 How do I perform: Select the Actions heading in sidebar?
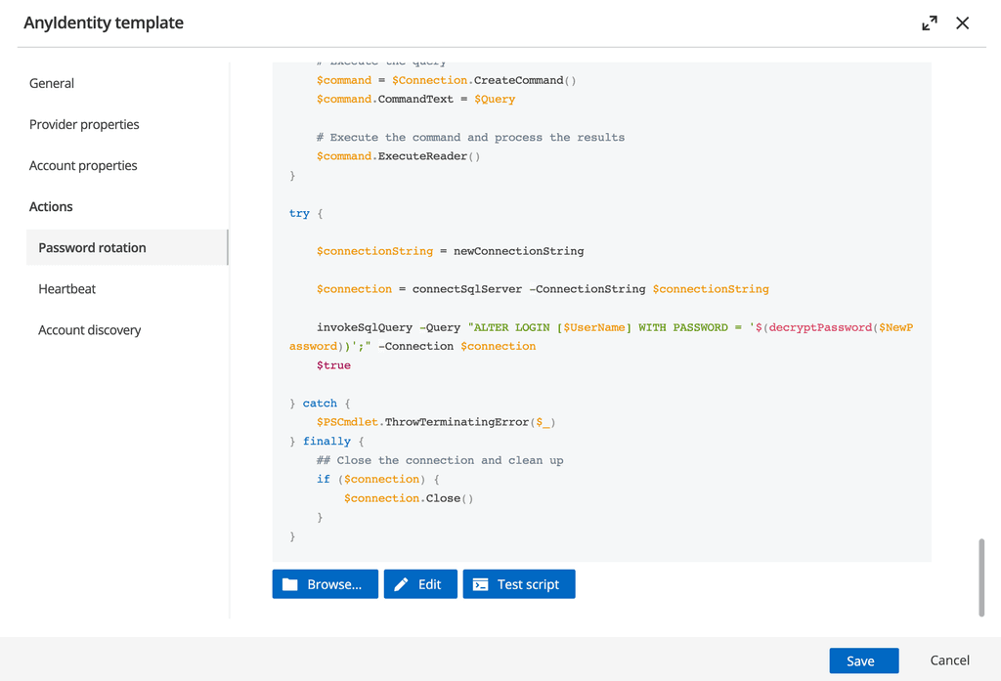51,207
